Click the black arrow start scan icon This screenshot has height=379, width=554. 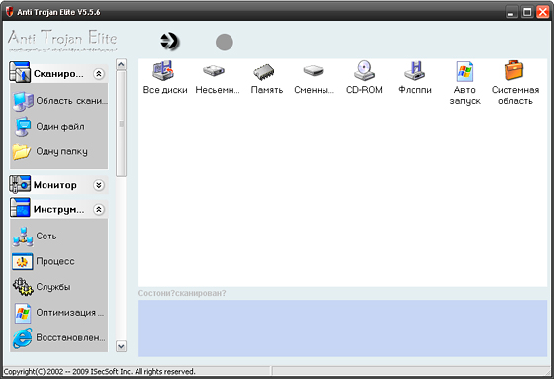pyautogui.click(x=170, y=42)
